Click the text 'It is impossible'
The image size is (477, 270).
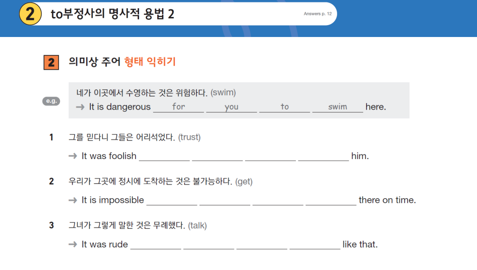(x=113, y=200)
